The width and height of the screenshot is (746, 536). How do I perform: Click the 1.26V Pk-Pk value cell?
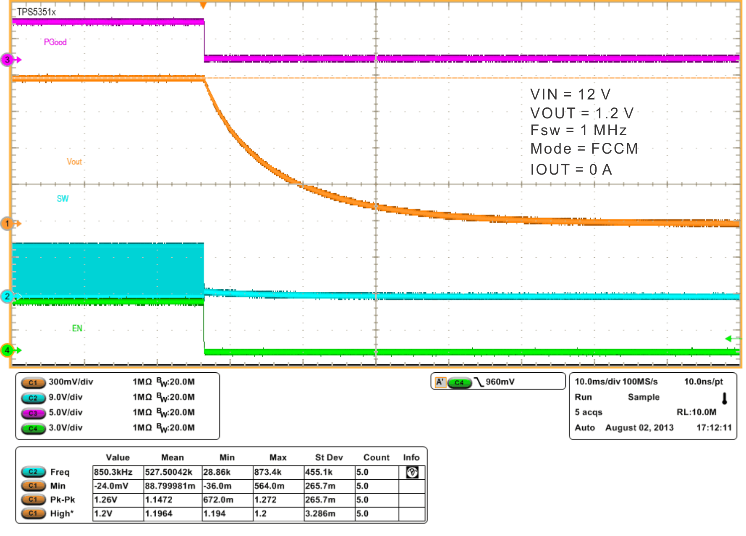point(118,500)
